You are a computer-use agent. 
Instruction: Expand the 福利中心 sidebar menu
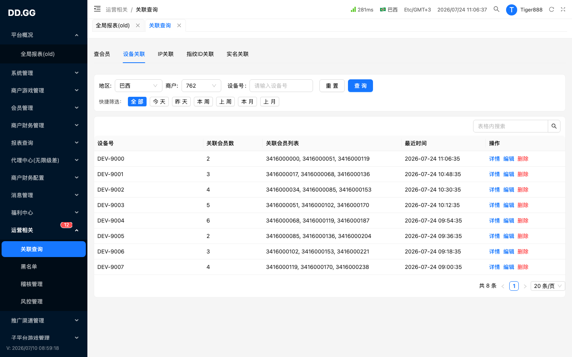point(44,213)
